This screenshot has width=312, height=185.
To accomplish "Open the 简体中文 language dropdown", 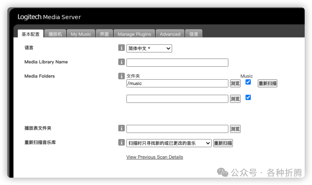I will coord(149,48).
